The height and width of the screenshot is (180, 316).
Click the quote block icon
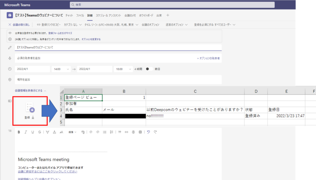coord(119,132)
